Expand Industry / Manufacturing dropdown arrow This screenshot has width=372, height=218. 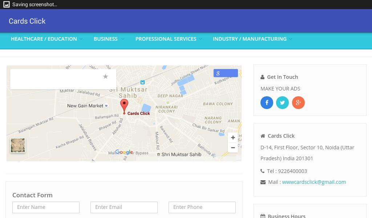click(x=291, y=39)
